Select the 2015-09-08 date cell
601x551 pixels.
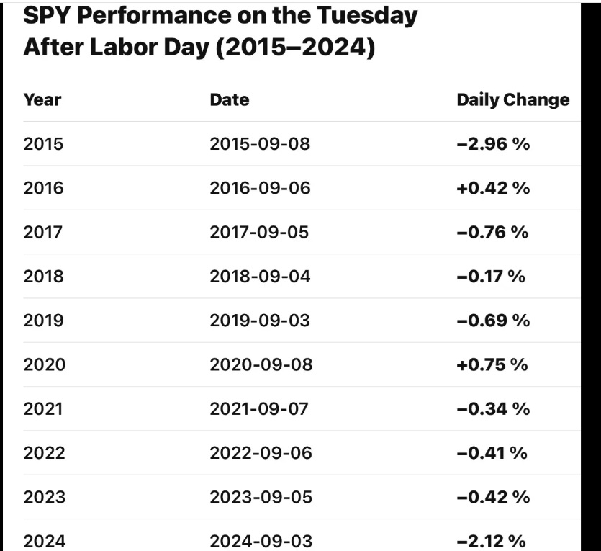pos(260,143)
